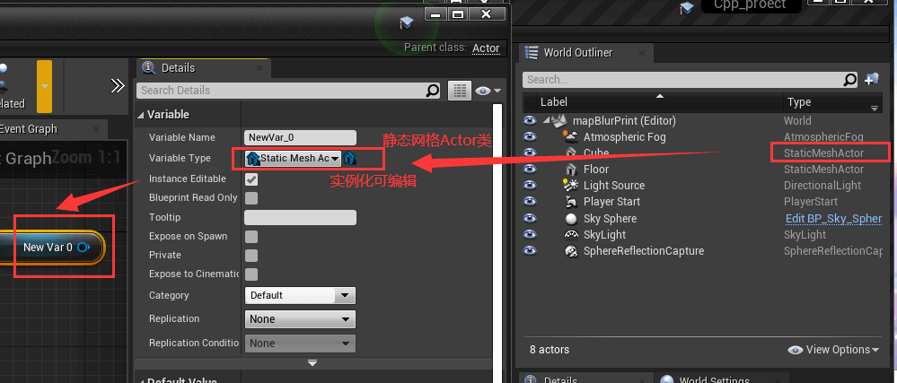Toggle Instance Editable checkbox

point(251,178)
